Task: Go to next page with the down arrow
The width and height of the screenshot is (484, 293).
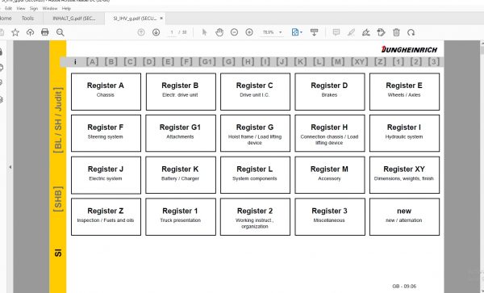Action: 156,32
